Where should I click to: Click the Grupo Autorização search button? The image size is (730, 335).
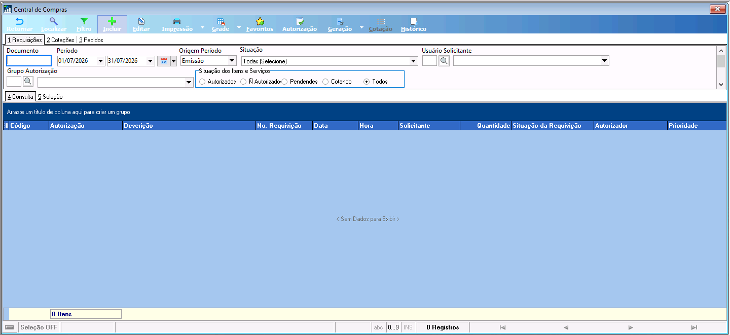(x=28, y=81)
